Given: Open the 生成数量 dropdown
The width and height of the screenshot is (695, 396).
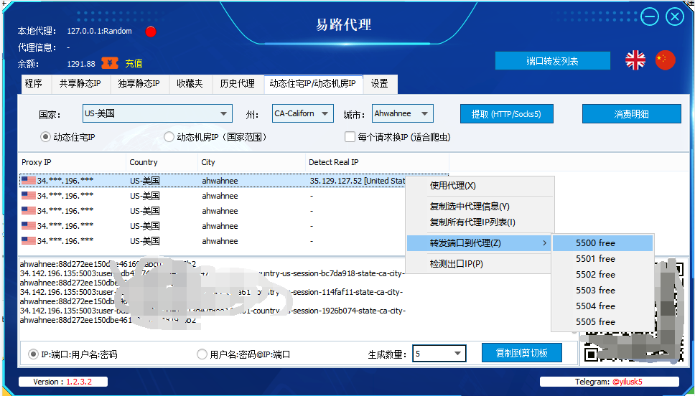Looking at the screenshot, I should [439, 354].
